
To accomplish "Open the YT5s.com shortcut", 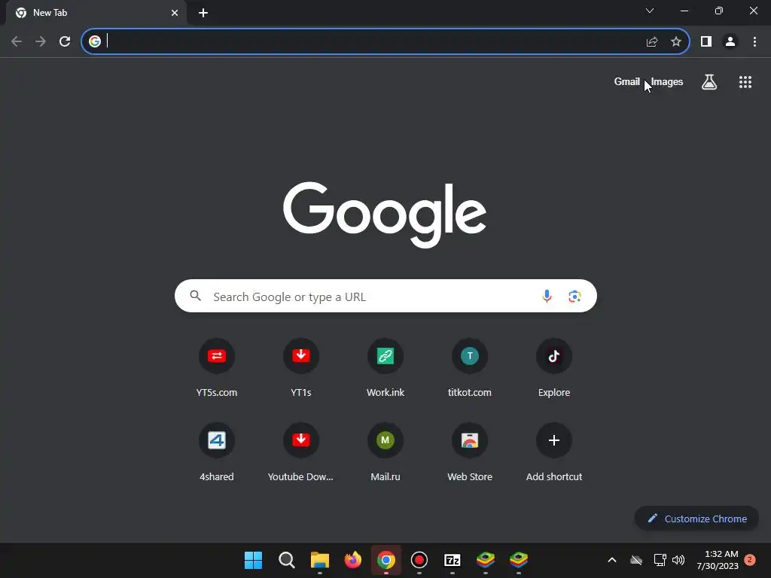I will 217,367.
